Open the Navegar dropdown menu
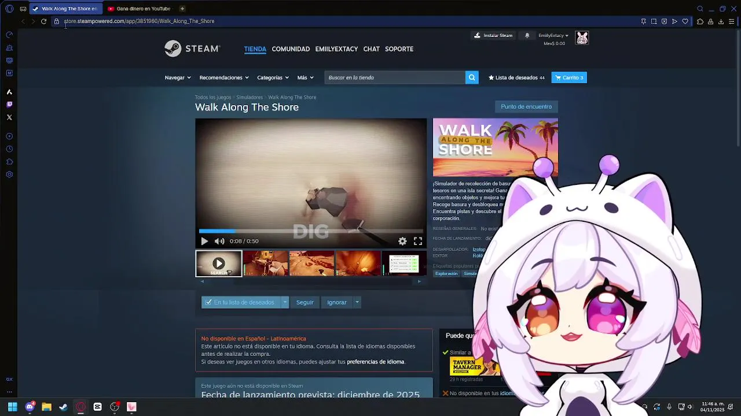741x416 pixels. (x=178, y=77)
